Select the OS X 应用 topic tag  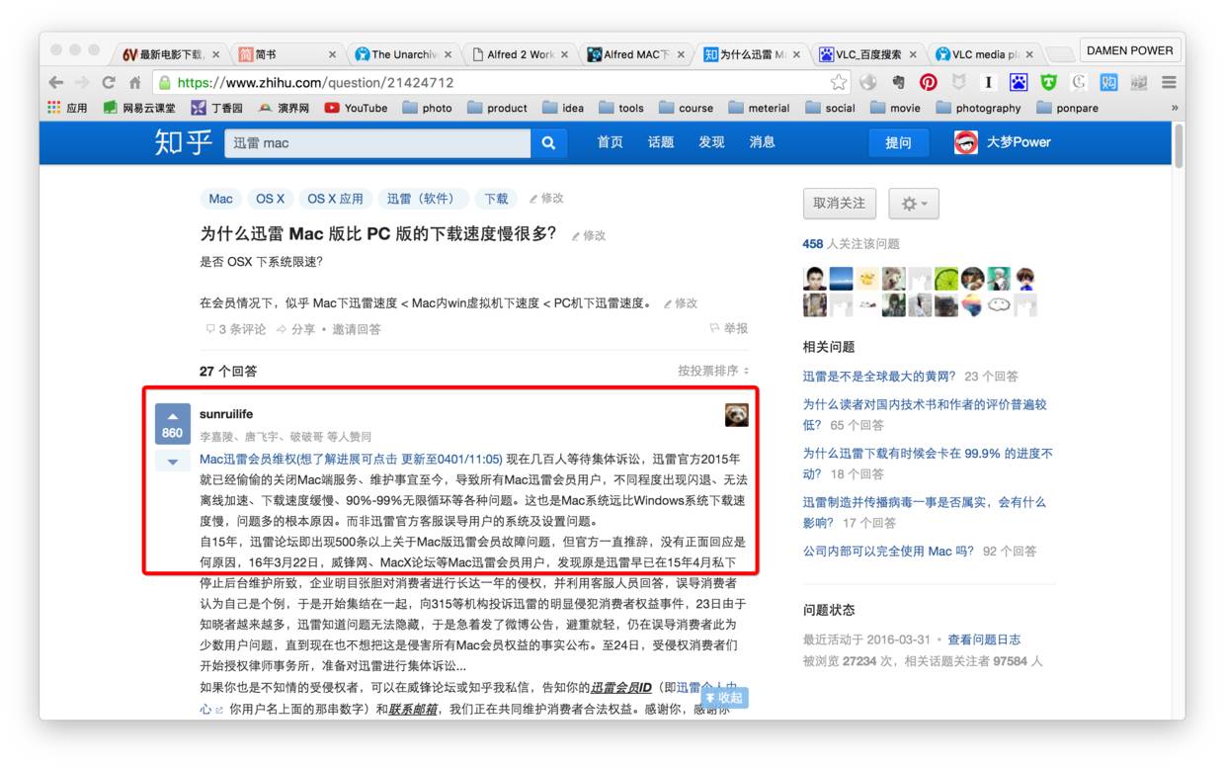pyautogui.click(x=335, y=199)
